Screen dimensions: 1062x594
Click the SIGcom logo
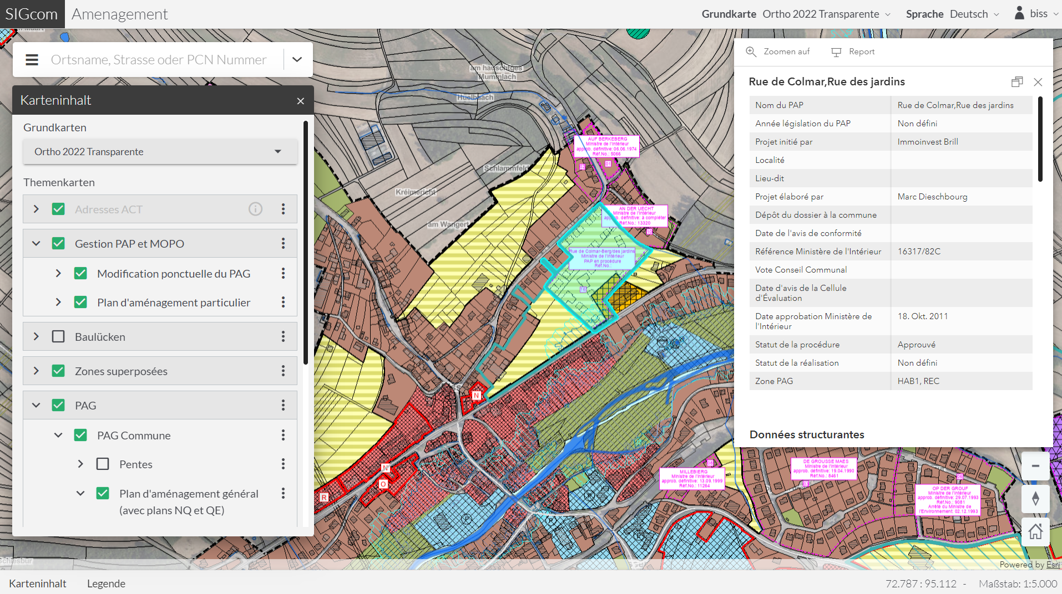click(x=32, y=14)
